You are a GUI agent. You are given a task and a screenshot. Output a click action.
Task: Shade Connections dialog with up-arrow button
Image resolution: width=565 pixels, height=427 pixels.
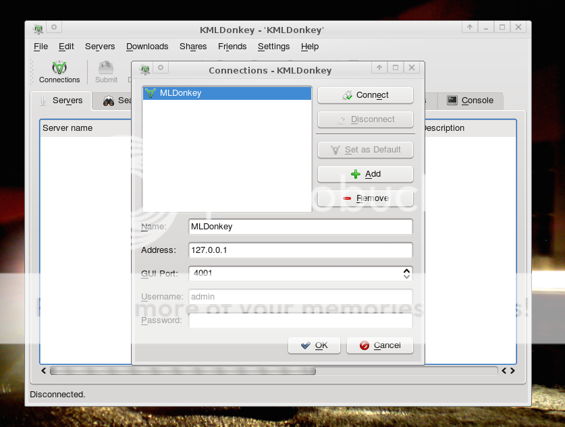[x=379, y=67]
